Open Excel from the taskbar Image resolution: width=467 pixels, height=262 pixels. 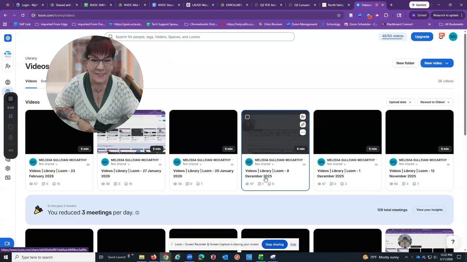click(260, 257)
